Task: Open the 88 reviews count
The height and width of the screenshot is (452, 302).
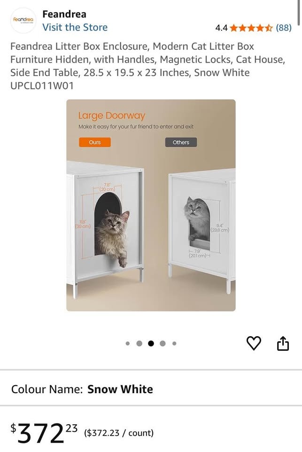Action: click(x=284, y=28)
